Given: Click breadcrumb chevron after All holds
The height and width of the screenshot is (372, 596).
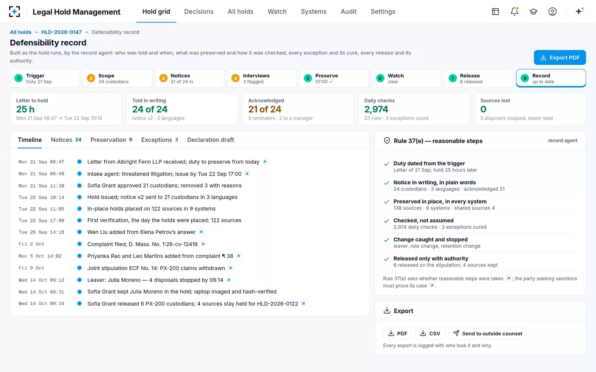Looking at the screenshot, I should [36, 32].
